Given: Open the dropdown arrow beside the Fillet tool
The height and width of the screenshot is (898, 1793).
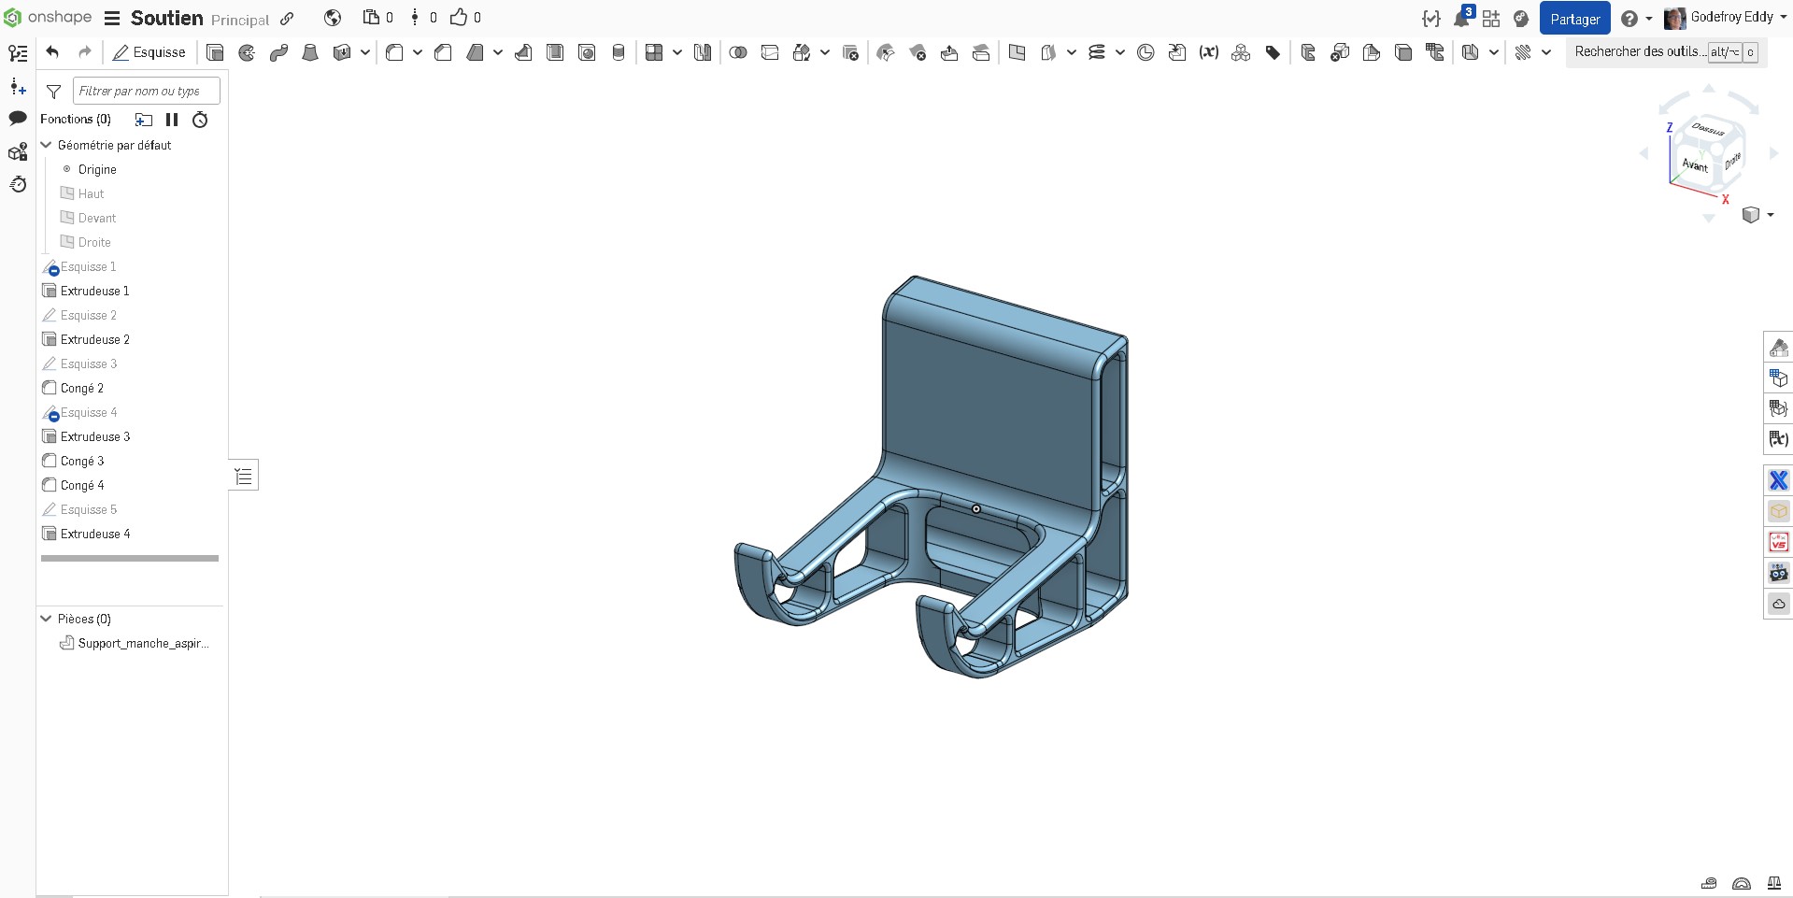Looking at the screenshot, I should (418, 52).
